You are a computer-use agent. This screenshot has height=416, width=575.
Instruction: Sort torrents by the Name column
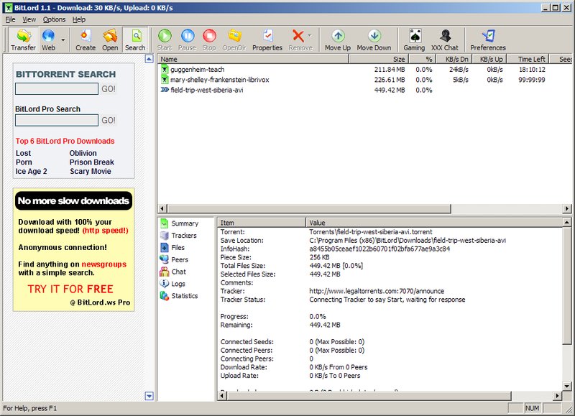pos(254,59)
